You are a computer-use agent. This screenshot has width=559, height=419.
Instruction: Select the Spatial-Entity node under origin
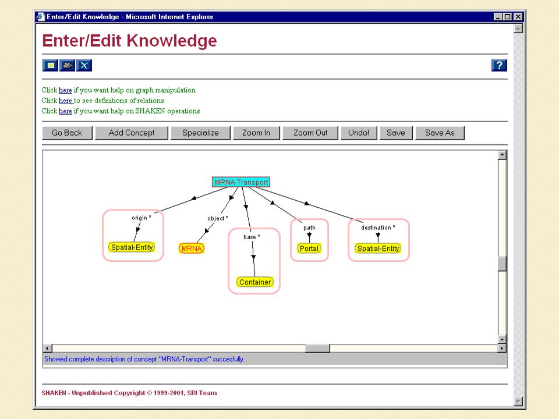pyautogui.click(x=132, y=247)
